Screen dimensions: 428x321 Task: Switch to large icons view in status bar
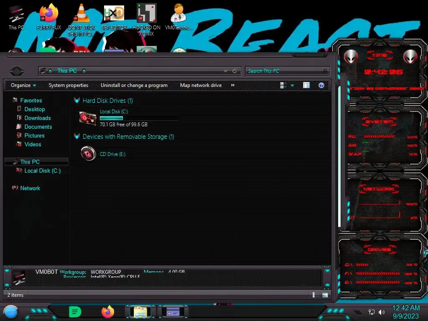tap(325, 295)
